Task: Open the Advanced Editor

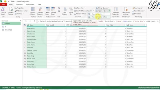Action: [21, 11]
